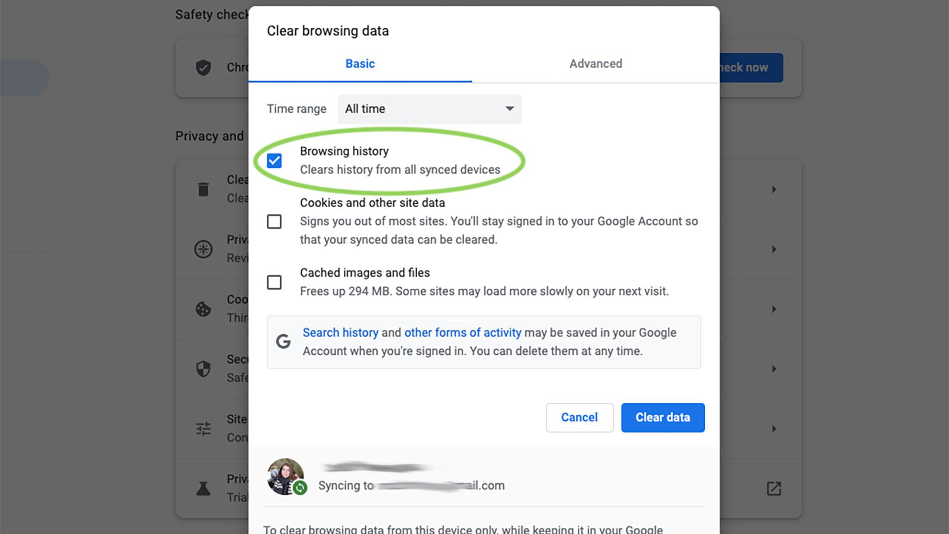Switch to the Basic tab
949x534 pixels.
(360, 64)
